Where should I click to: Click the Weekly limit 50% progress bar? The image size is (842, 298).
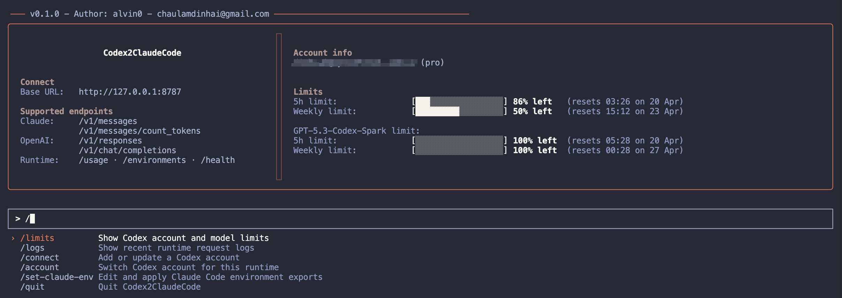459,111
